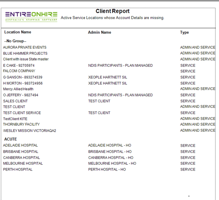This screenshot has height=200, width=219.
Task: Open the E CAKE - 92705974 location
Action: tap(19, 65)
